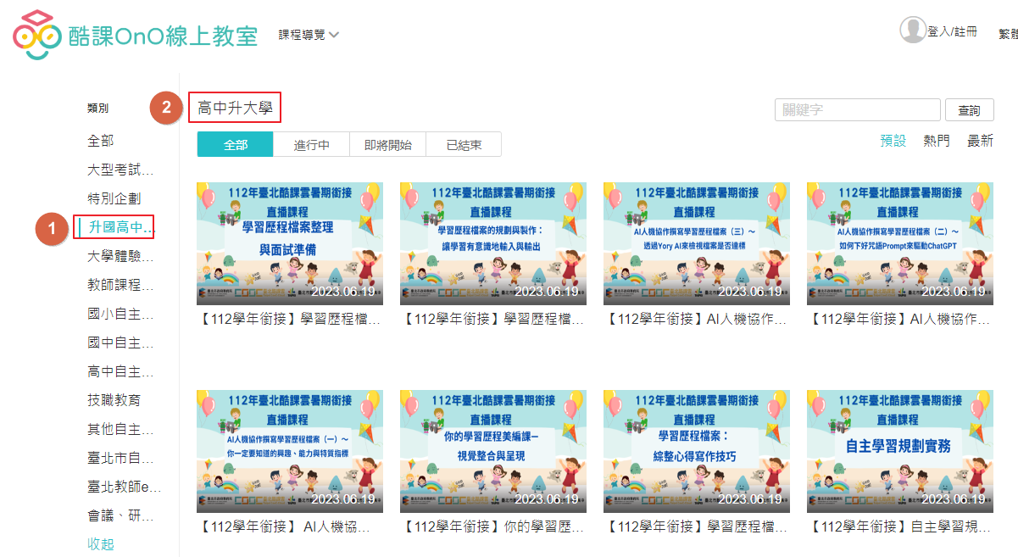Select the 會議、研 category

pyautogui.click(x=121, y=515)
